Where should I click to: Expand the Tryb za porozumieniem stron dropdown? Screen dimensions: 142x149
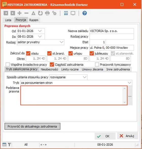click(129, 83)
